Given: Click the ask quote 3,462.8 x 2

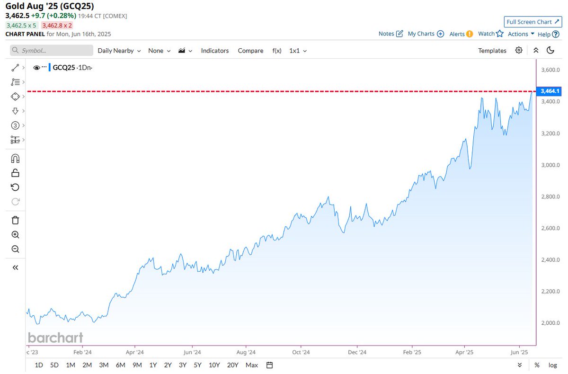Looking at the screenshot, I should point(57,26).
